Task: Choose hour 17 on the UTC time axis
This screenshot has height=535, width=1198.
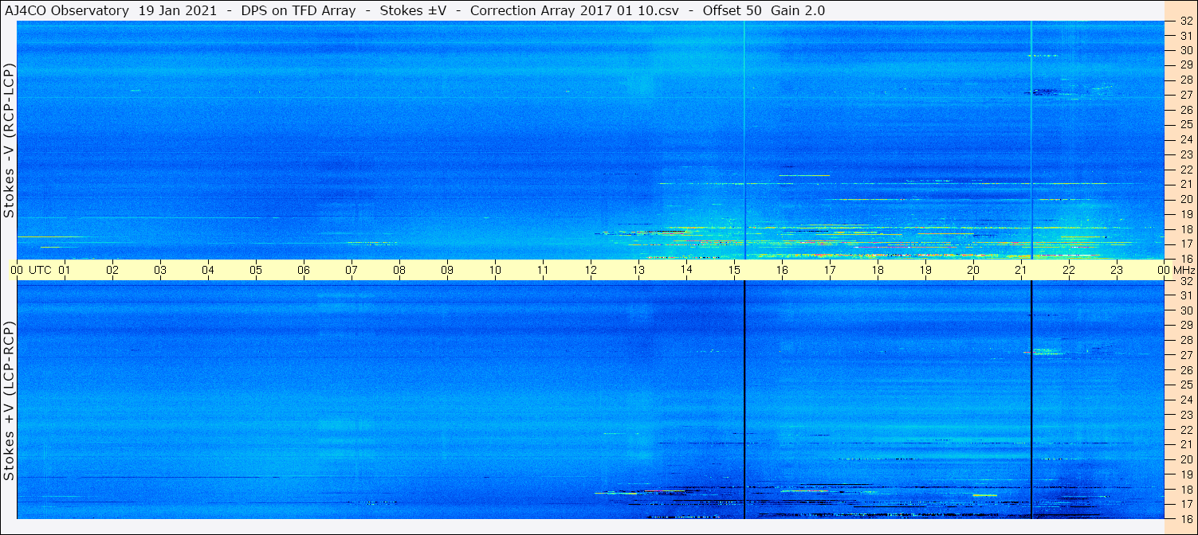Action: pyautogui.click(x=830, y=270)
